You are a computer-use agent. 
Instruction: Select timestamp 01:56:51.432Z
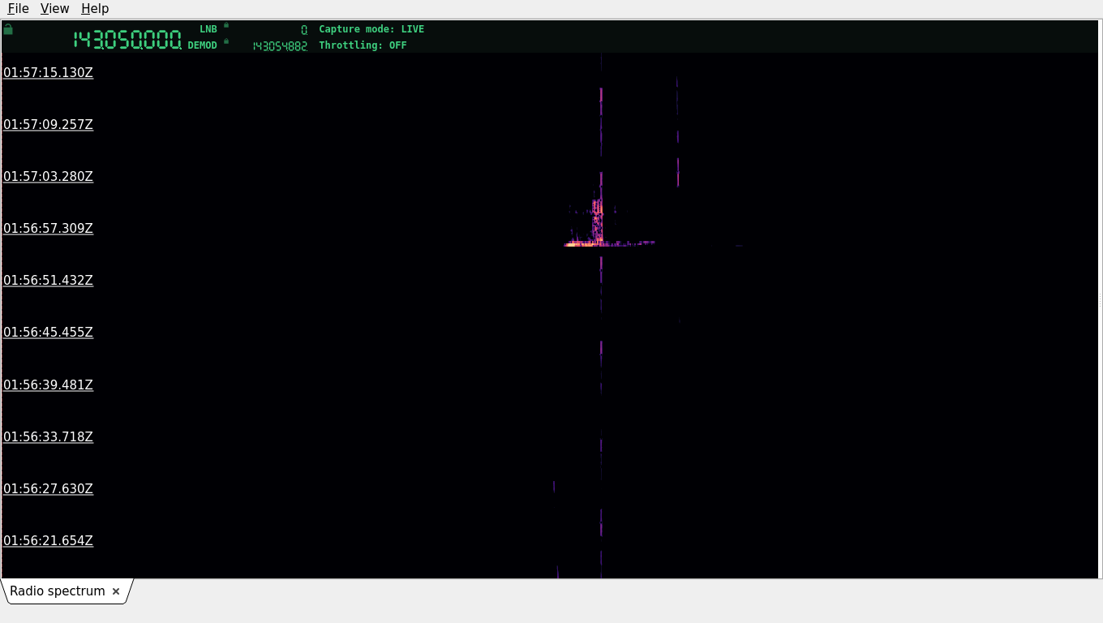pos(48,281)
